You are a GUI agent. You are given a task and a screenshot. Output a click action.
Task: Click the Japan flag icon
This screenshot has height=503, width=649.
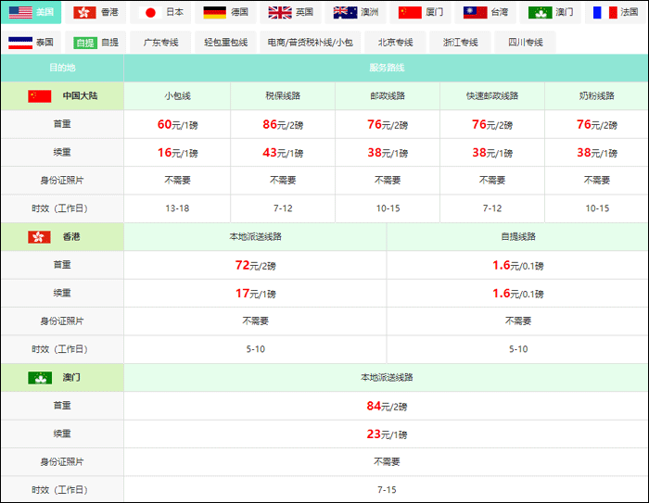[x=150, y=12]
